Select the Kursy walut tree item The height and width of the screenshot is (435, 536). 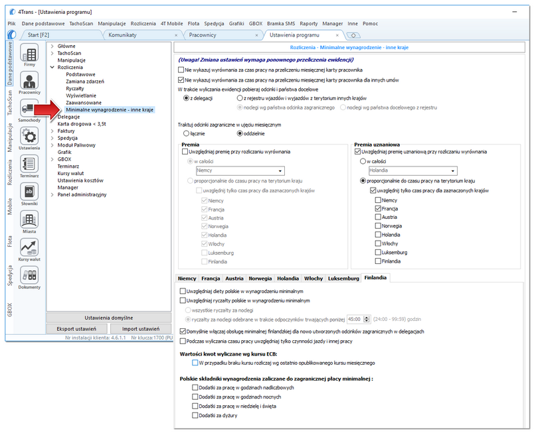click(x=70, y=173)
